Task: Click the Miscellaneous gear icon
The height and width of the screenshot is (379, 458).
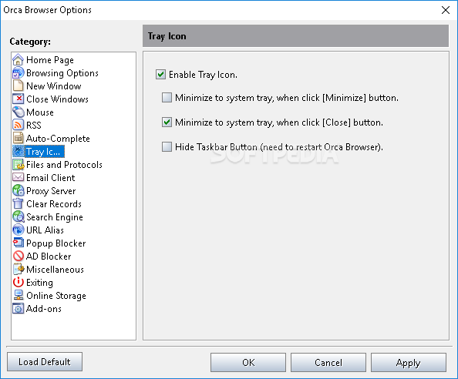Action: (x=19, y=269)
